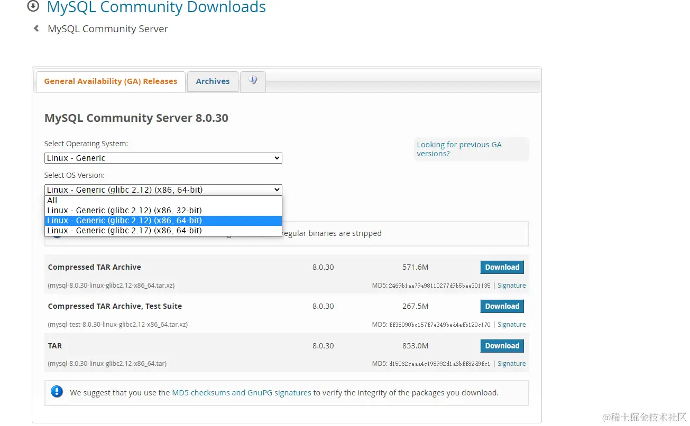
Task: Click MD5 hash of Test Suite archive
Action: 439,325
